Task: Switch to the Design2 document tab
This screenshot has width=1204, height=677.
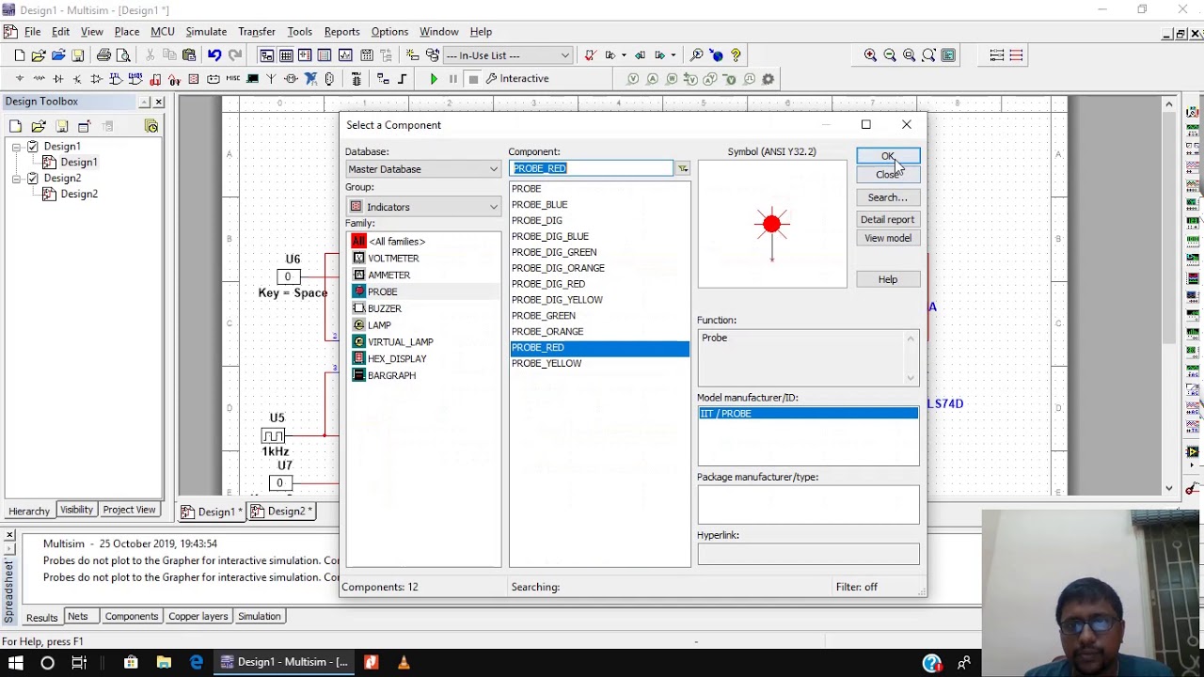Action: tap(280, 512)
